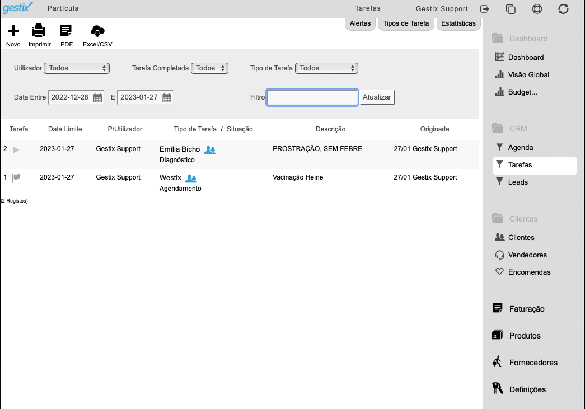Click the logout icon in header
Screen dimensions: 585x409
484,8
